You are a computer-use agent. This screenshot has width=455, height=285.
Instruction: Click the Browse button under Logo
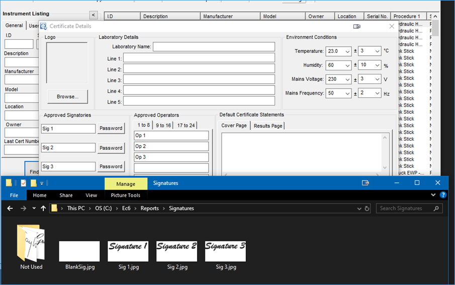tap(67, 97)
